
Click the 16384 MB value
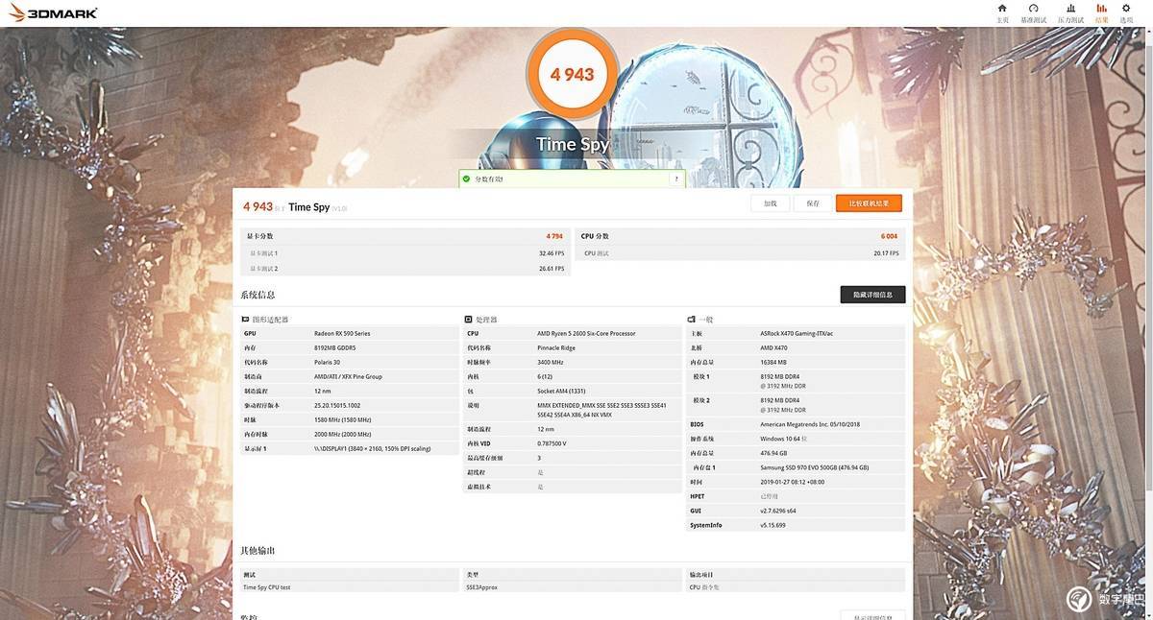click(x=773, y=362)
